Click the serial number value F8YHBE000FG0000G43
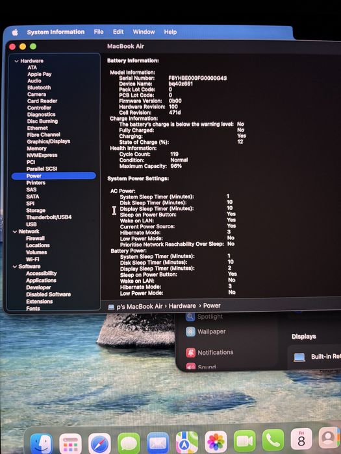This screenshot has height=454, width=341. pyautogui.click(x=197, y=78)
